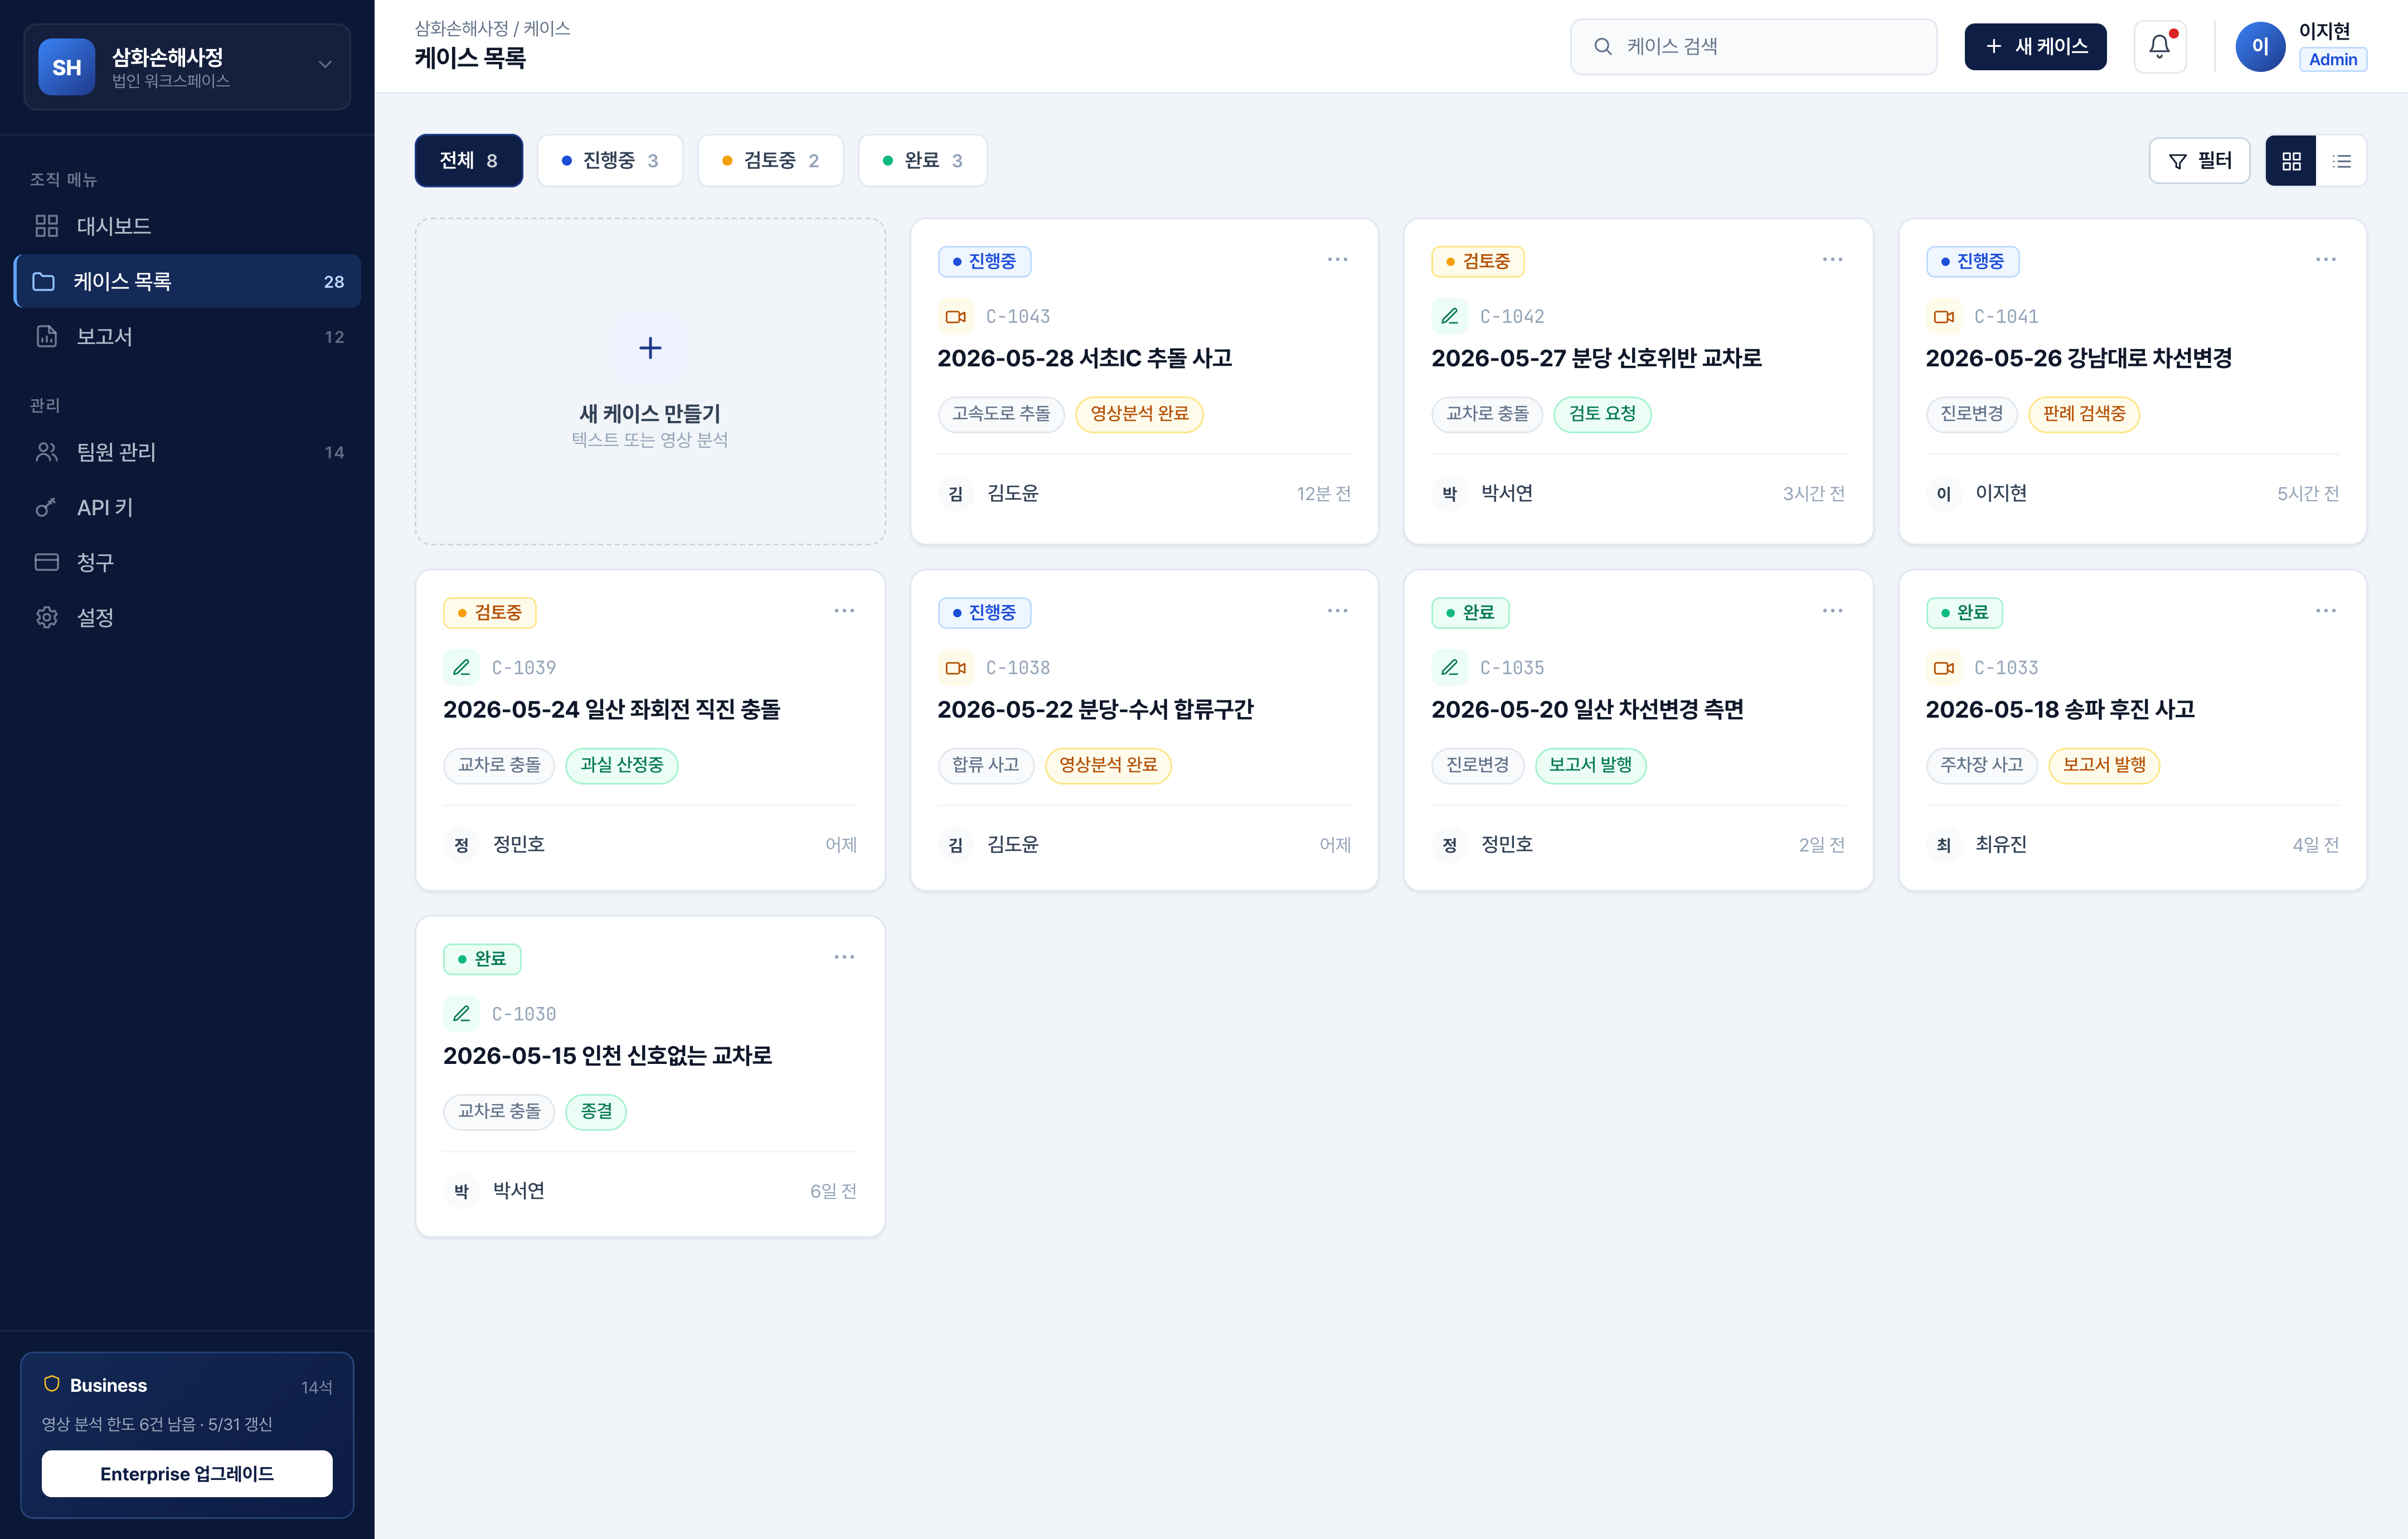Viewport: 2408px width, 1539px height.
Task: Click the plus icon to create new case
Action: 650,348
